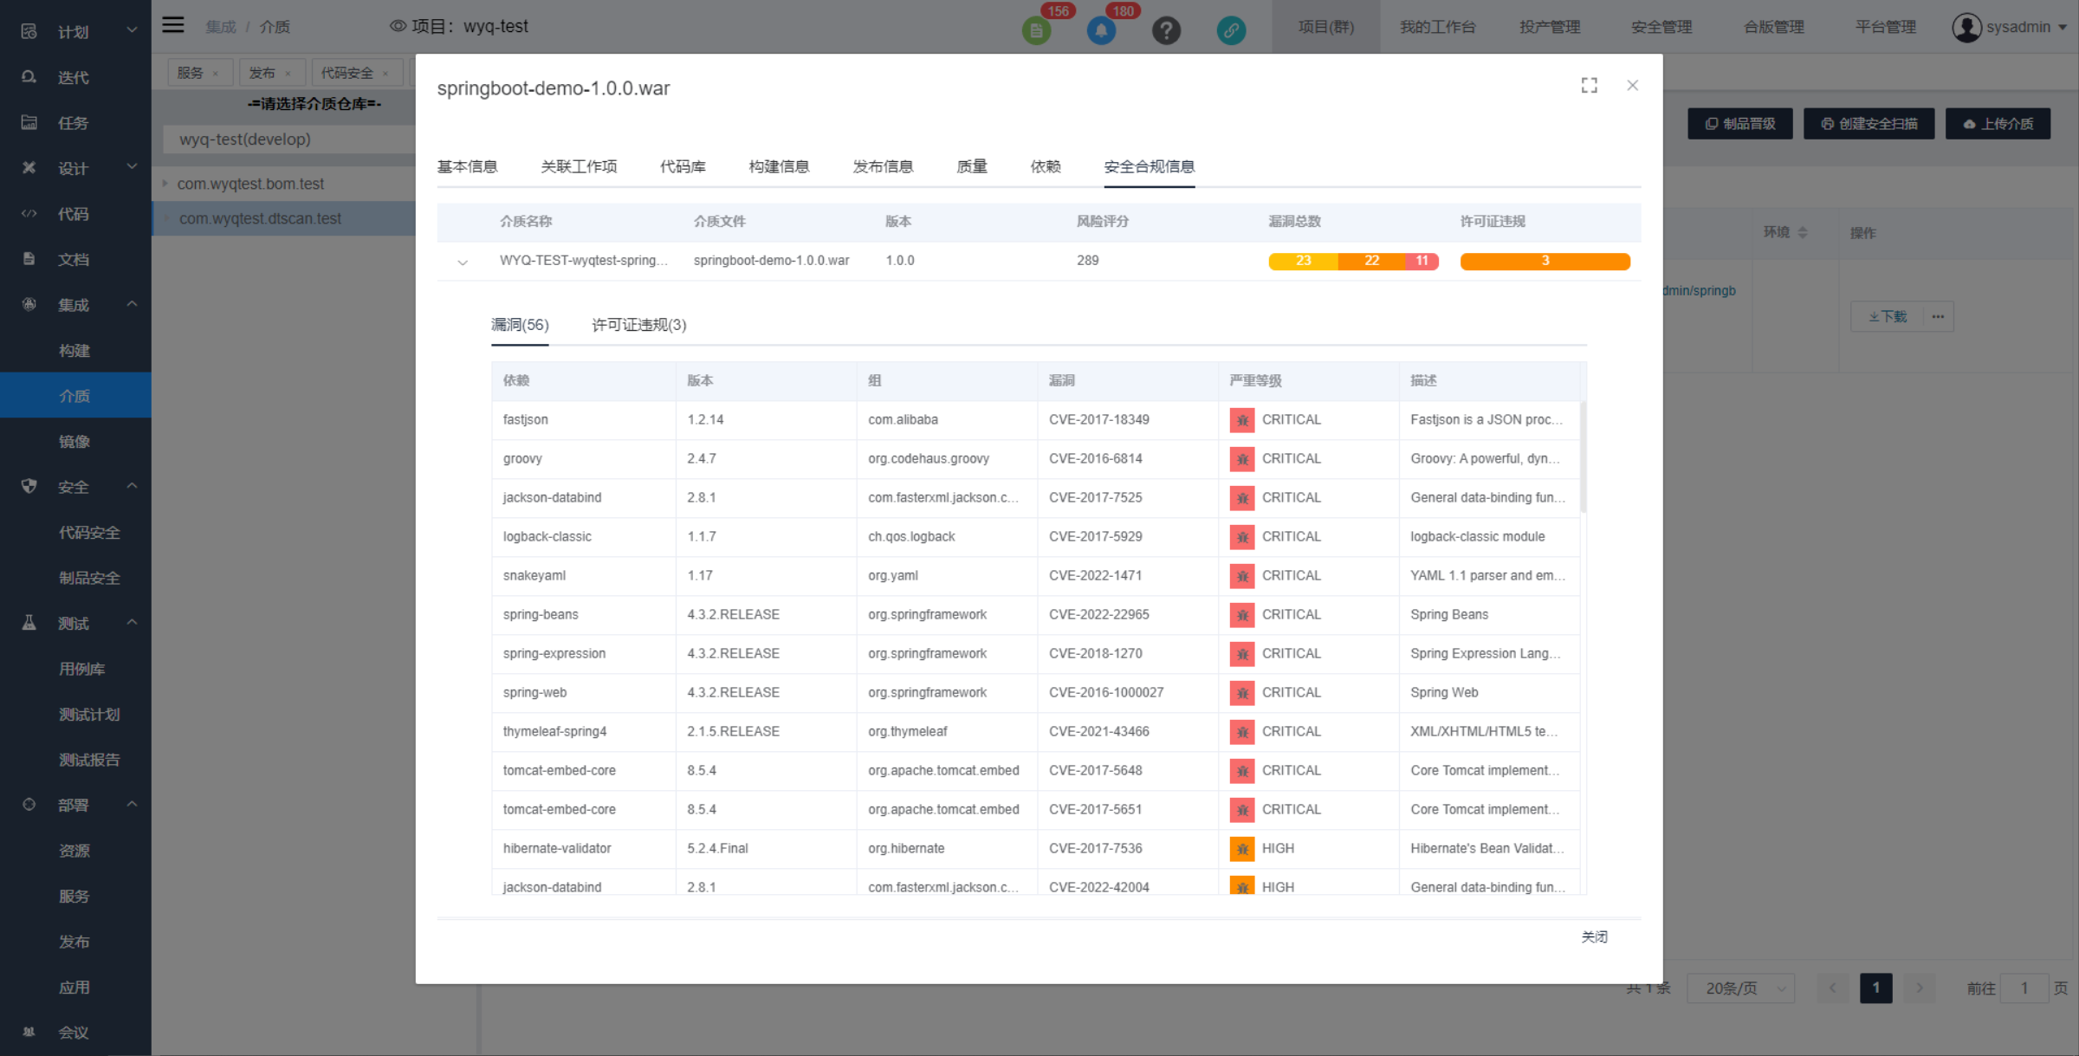The height and width of the screenshot is (1056, 2079).
Task: Open the blue bell alerts icon
Action: pyautogui.click(x=1101, y=30)
